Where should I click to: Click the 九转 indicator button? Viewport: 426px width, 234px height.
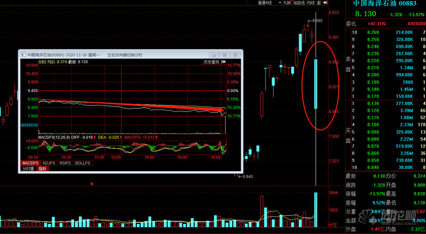(287, 3)
